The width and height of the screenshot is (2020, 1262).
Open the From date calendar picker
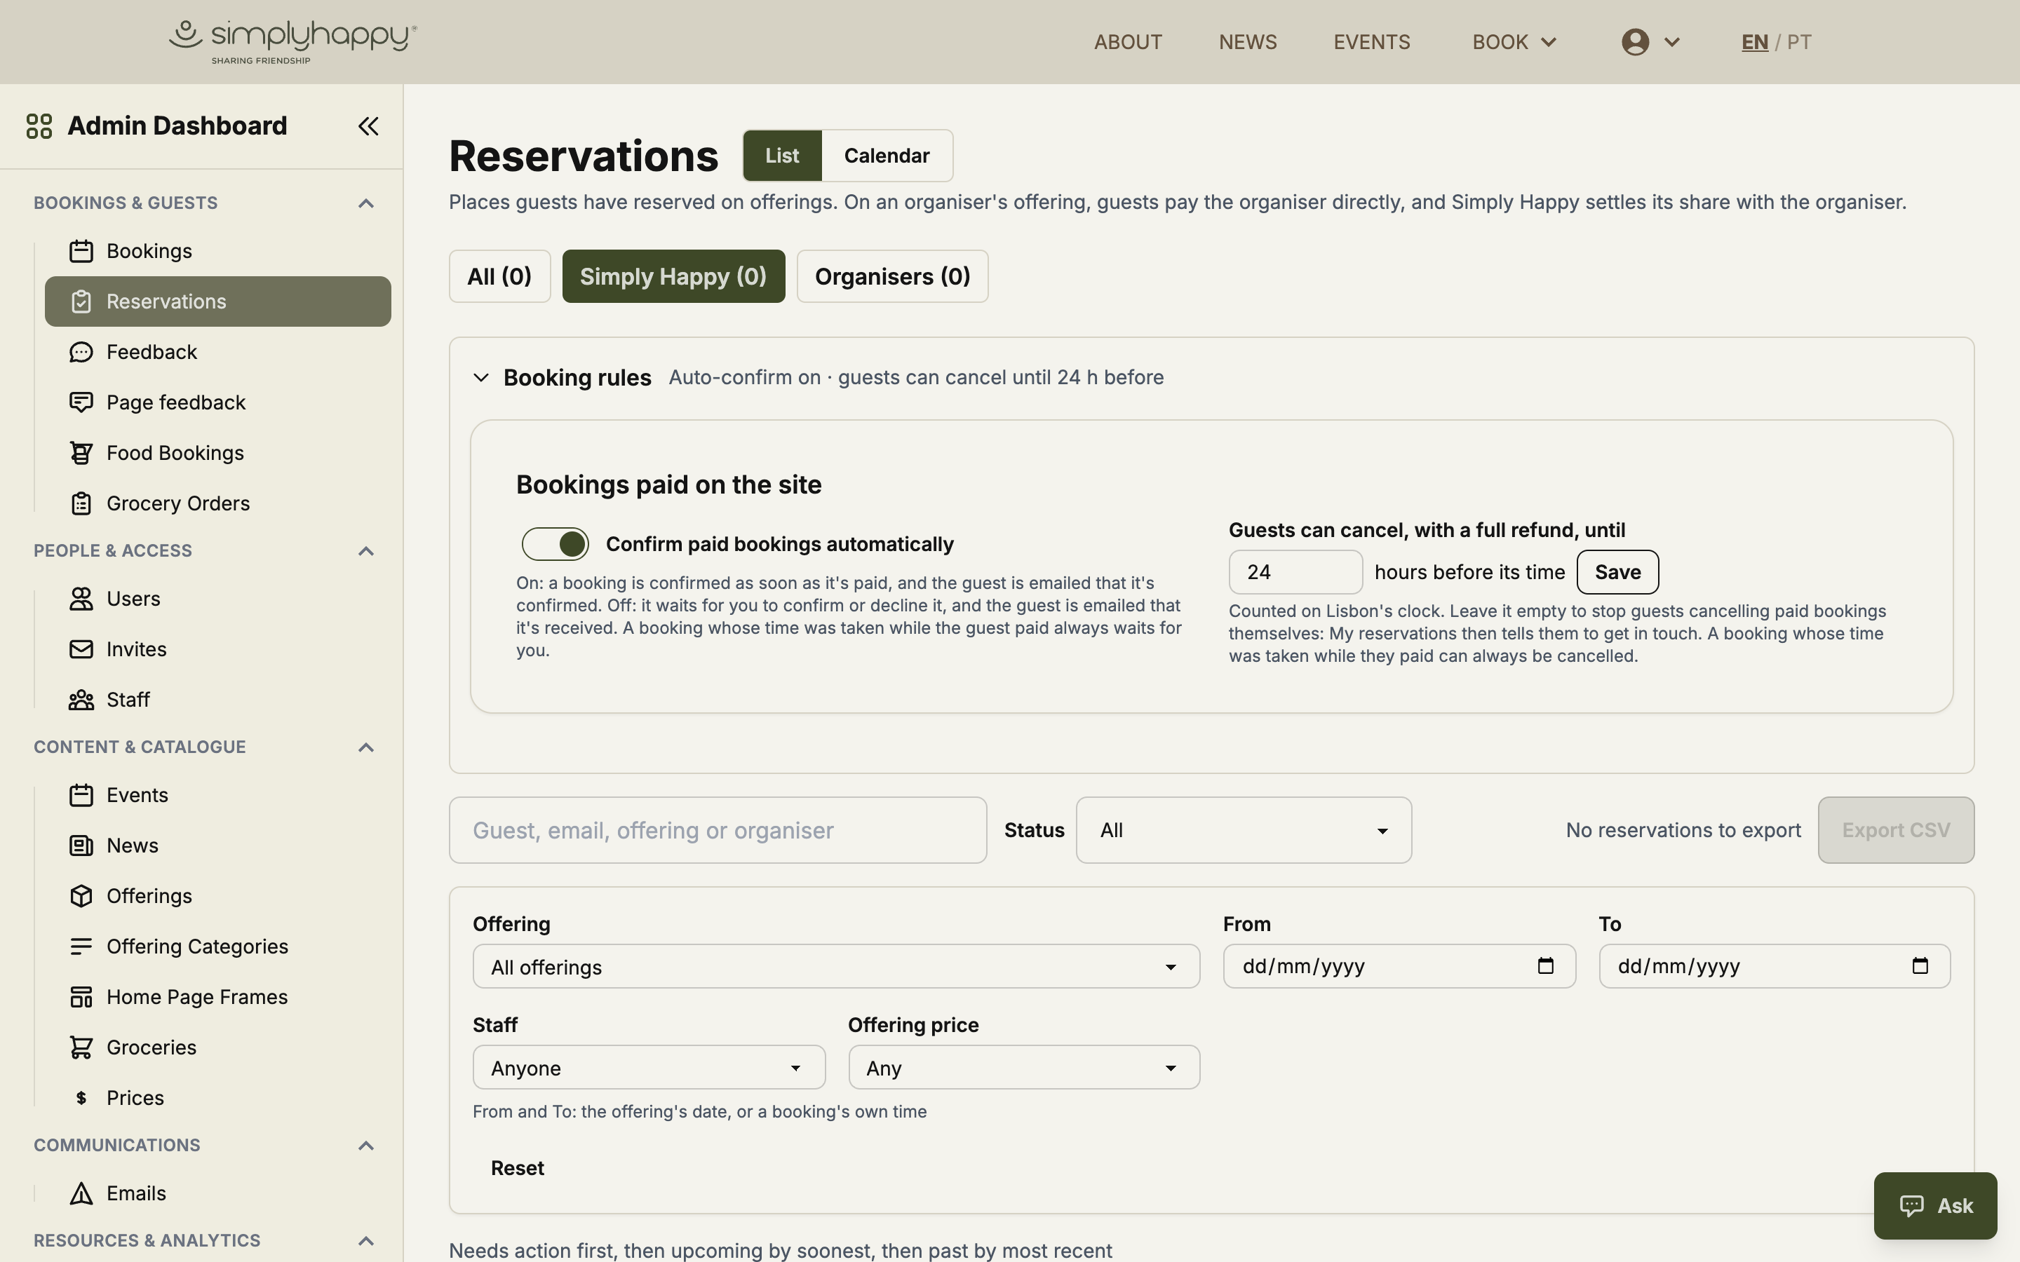pos(1545,965)
